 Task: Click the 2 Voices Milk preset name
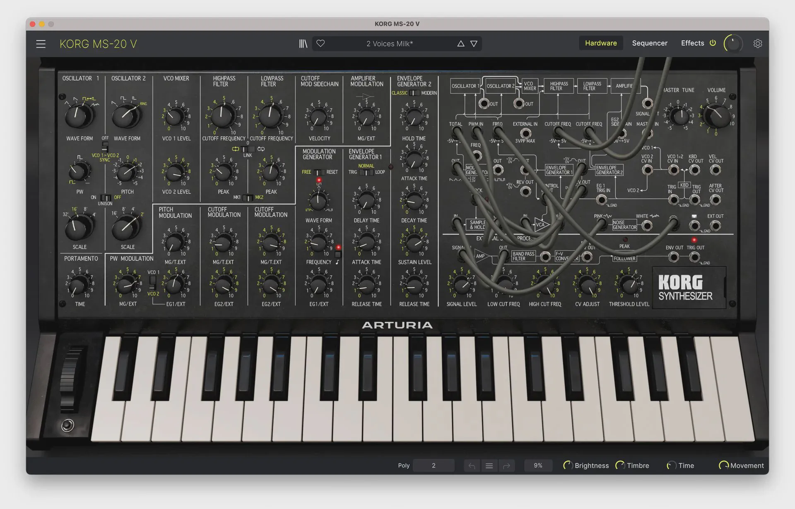(389, 43)
